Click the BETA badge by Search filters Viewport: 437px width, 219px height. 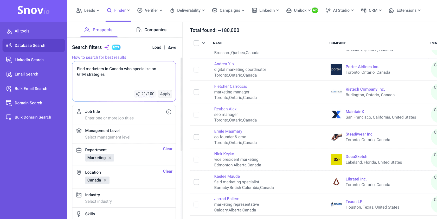pyautogui.click(x=116, y=47)
